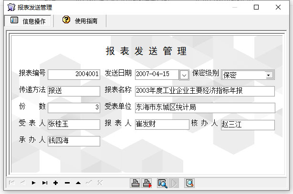Click the print report icon
The image size is (293, 194).
pyautogui.click(x=136, y=183)
